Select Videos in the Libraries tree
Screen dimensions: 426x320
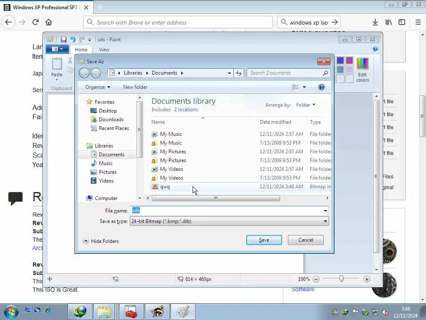(106, 181)
